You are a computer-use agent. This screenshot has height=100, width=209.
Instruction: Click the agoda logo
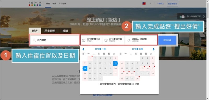click(35, 4)
